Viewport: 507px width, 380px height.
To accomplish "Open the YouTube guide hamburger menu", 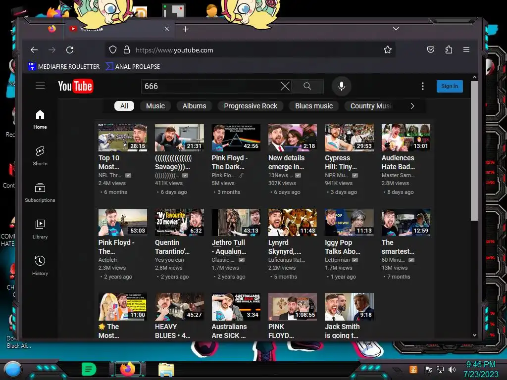I will pyautogui.click(x=40, y=86).
